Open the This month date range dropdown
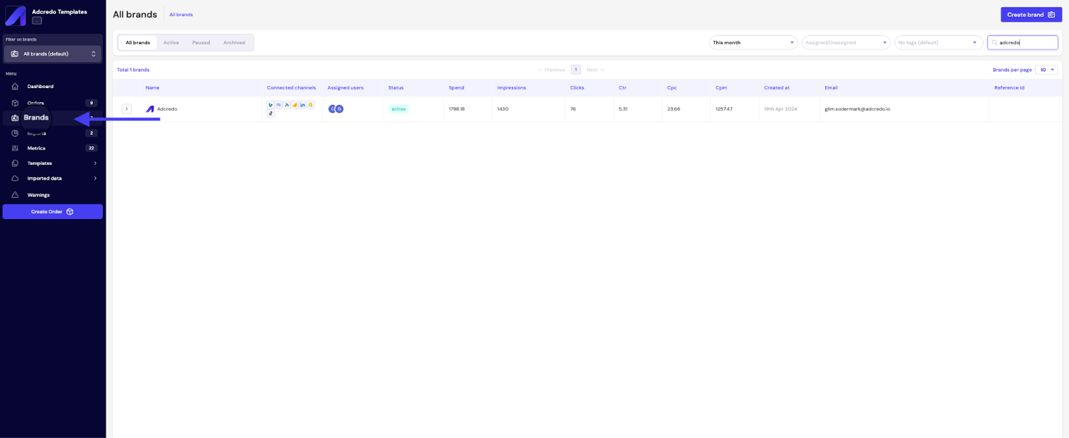Image resolution: width=1069 pixels, height=438 pixels. tap(753, 43)
